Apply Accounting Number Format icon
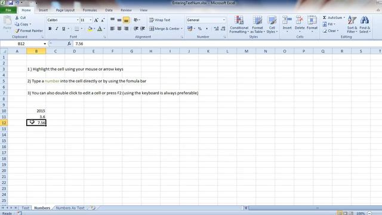This screenshot has width=382, height=215. 190,29
